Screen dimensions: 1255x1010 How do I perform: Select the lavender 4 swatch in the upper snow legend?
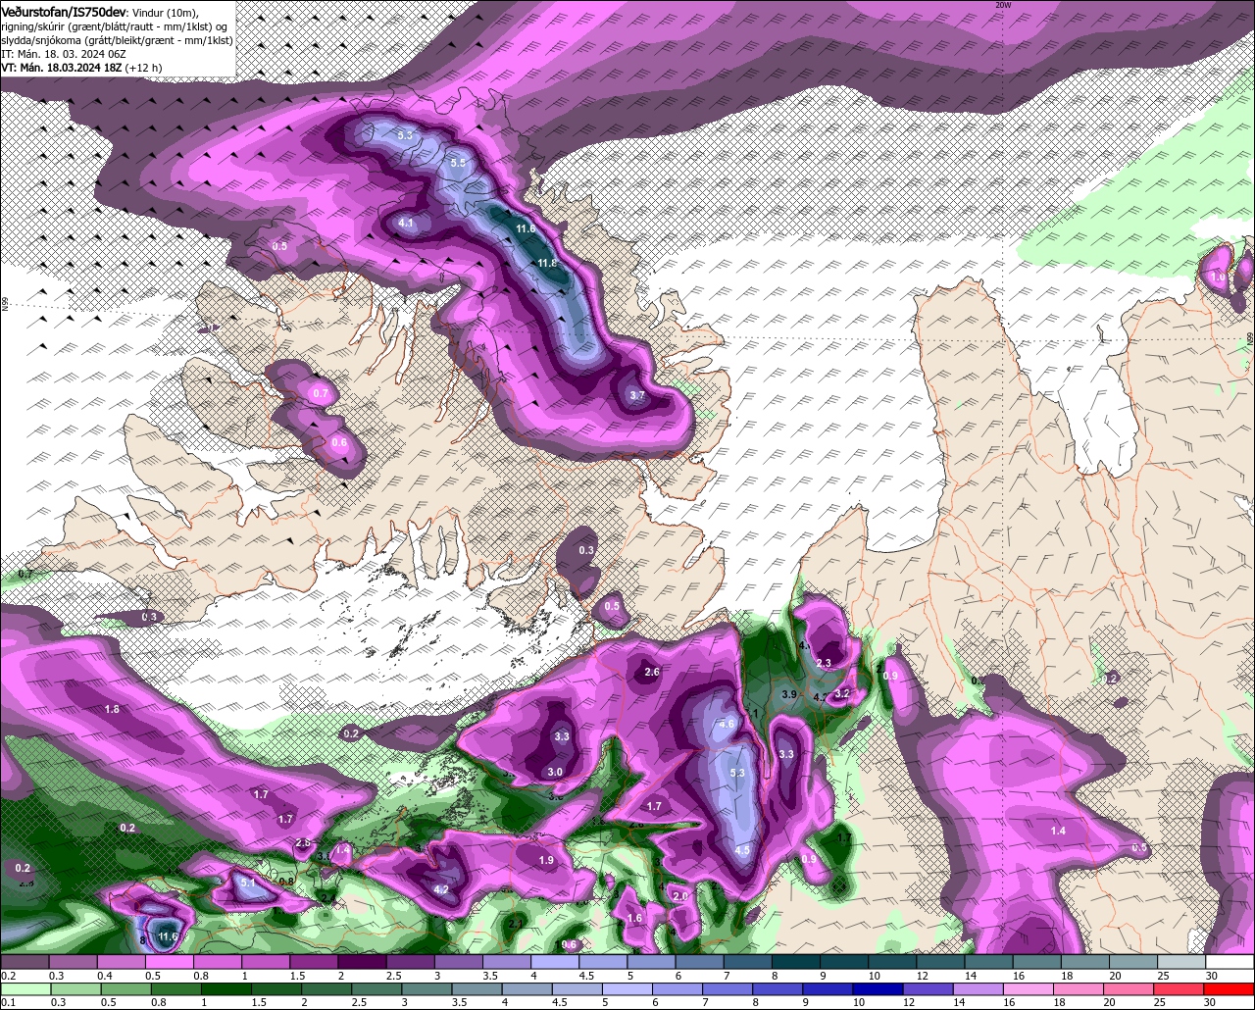point(555,962)
